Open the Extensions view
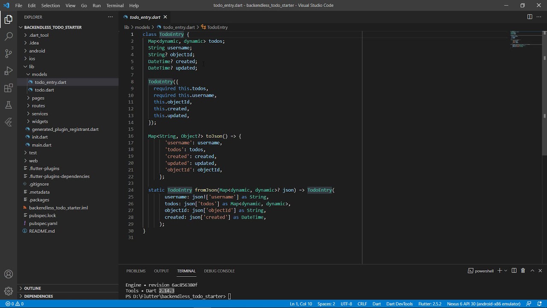 pyautogui.click(x=9, y=88)
